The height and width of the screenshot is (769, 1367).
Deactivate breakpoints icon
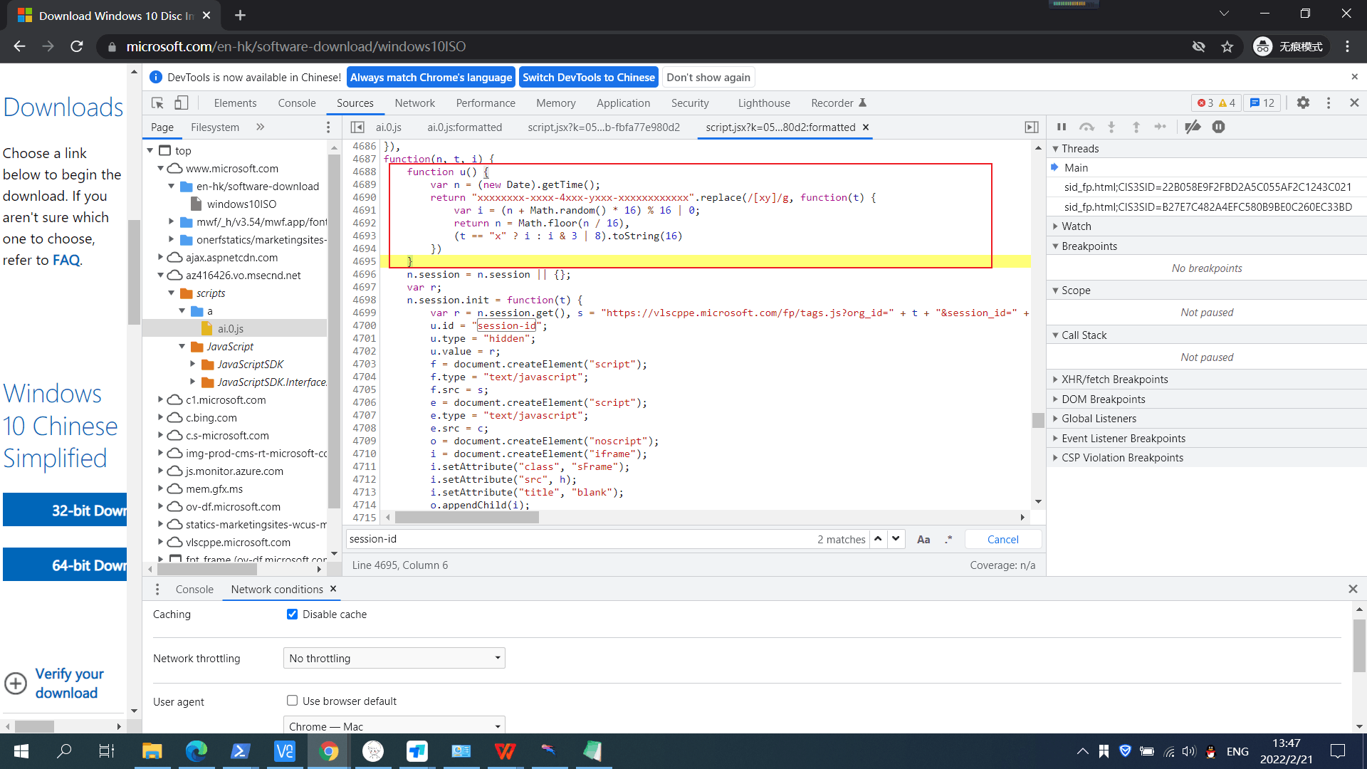1193,127
